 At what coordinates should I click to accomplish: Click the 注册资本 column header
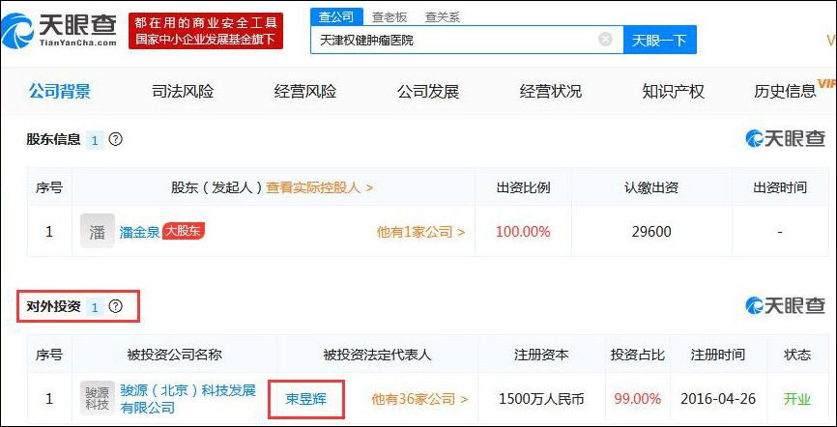click(541, 355)
